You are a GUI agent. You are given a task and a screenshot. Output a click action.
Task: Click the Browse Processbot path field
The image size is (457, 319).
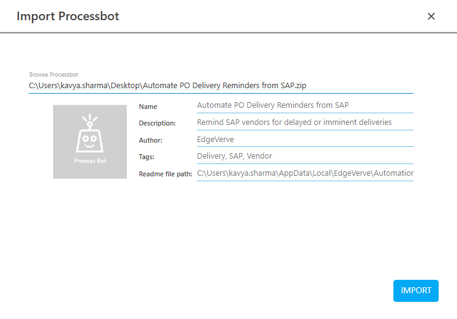click(220, 86)
